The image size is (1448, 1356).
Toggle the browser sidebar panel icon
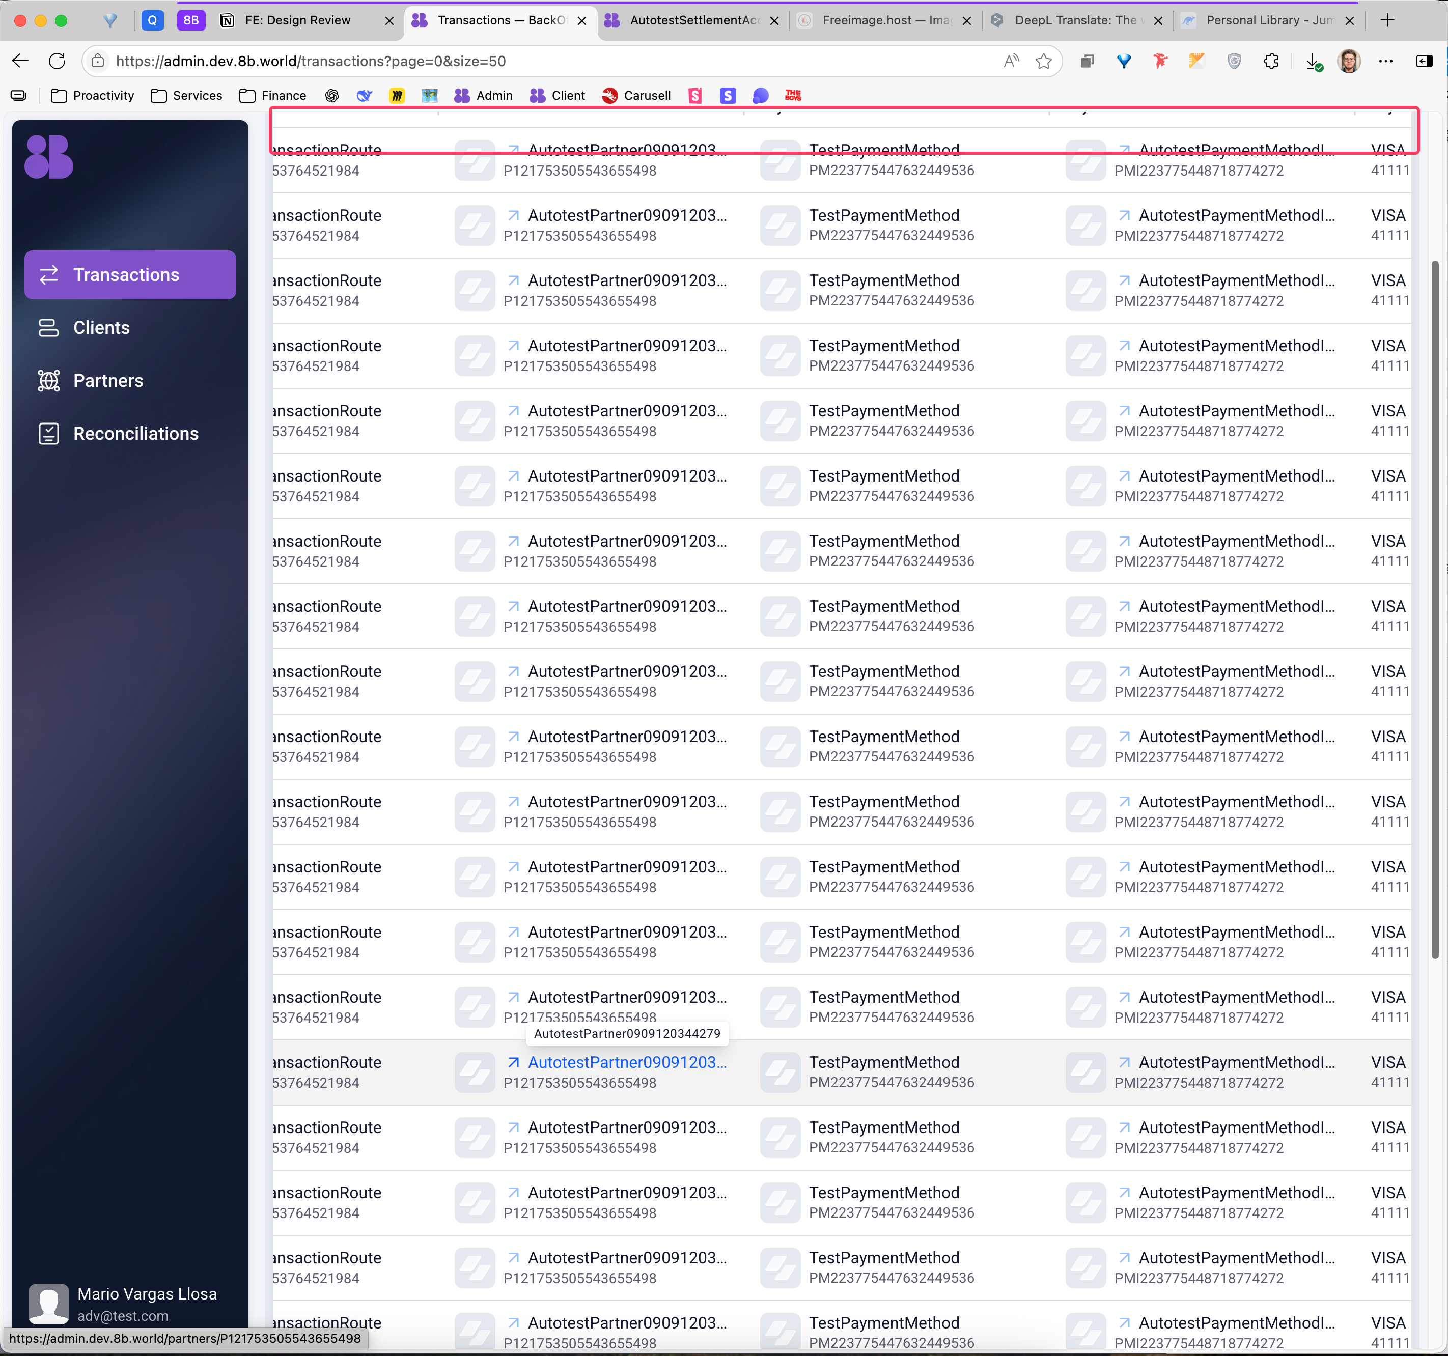coord(1425,61)
